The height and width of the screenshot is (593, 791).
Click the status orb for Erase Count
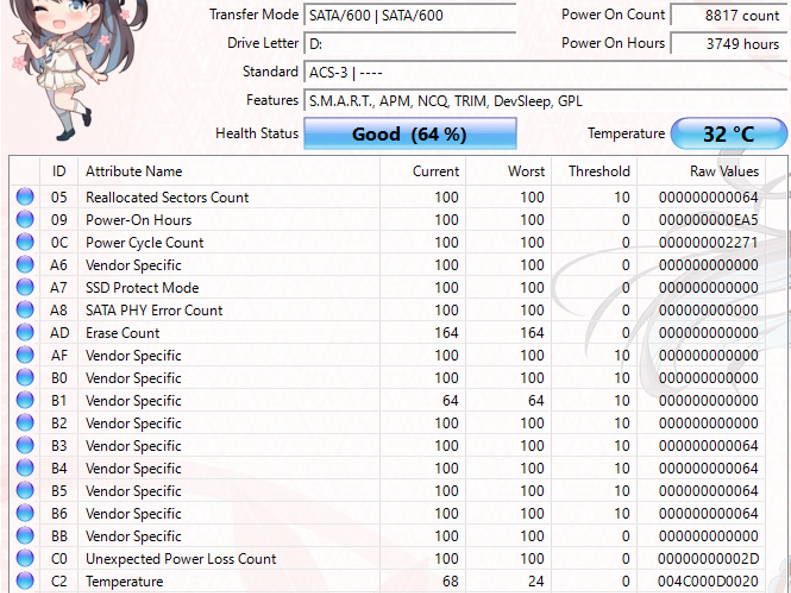(x=25, y=332)
